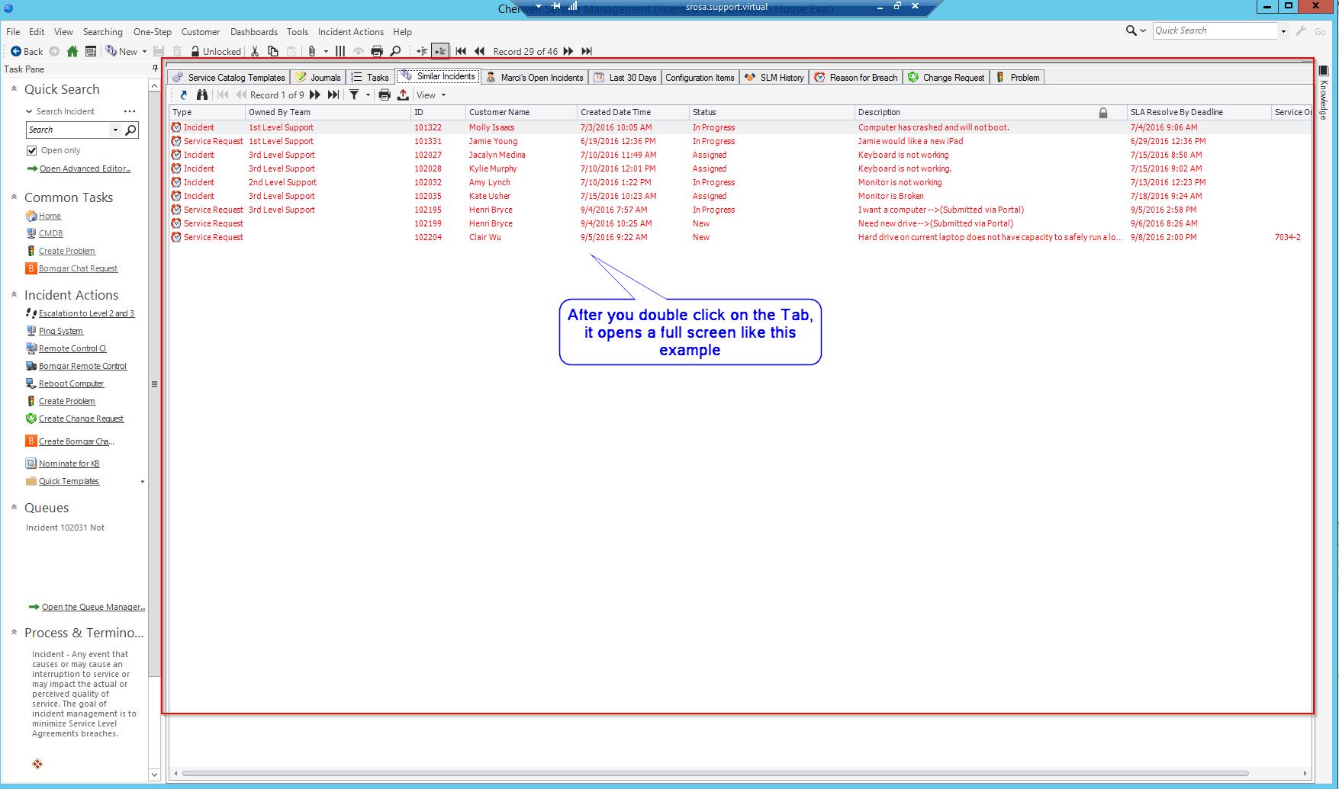Expand the View dropdown in grid toolbar
1339x789 pixels.
443,95
